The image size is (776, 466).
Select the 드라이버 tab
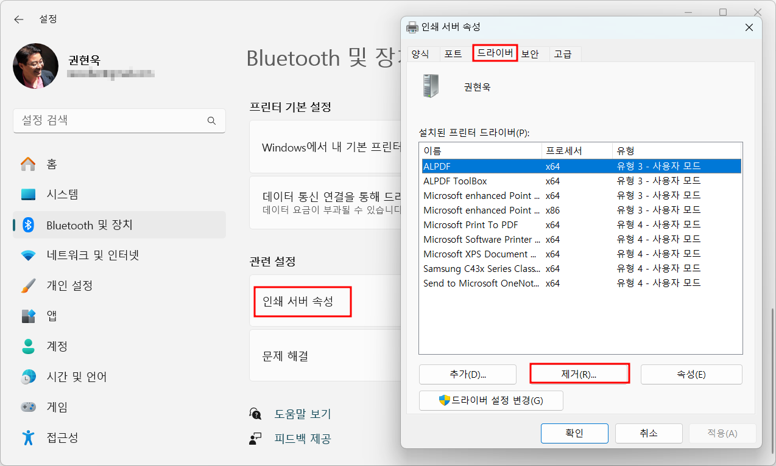(x=495, y=53)
